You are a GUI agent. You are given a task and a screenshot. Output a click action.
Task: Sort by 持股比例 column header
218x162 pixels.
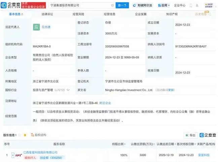tap(119, 144)
